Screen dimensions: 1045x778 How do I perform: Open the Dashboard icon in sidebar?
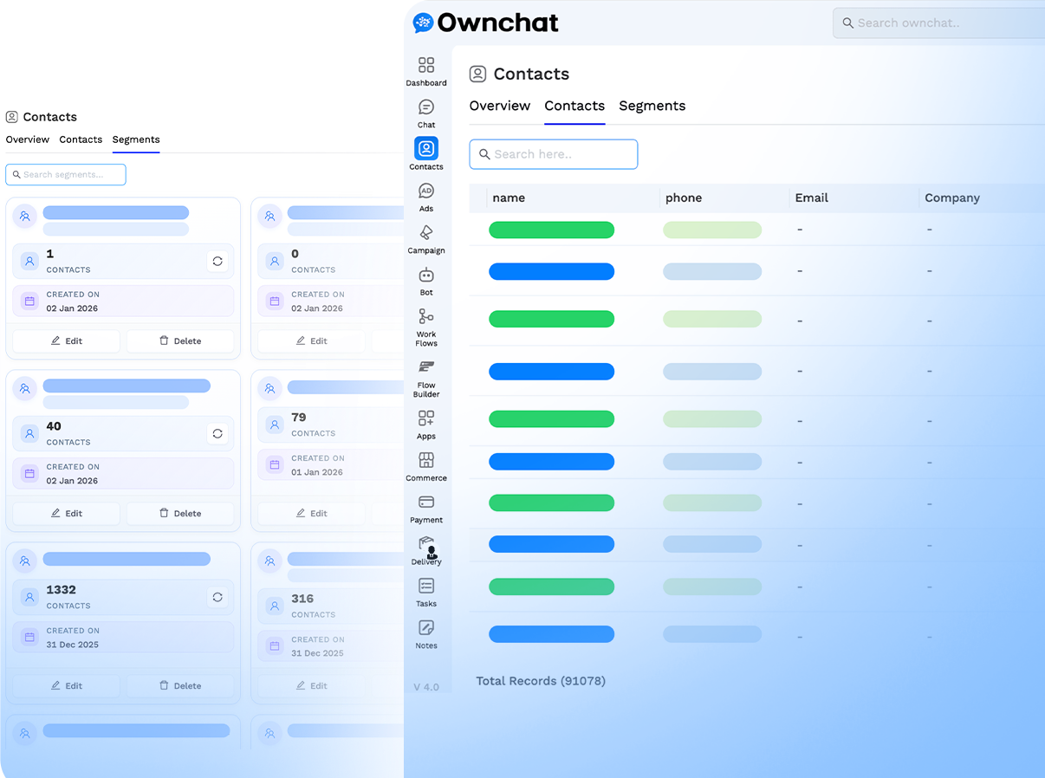pos(425,66)
